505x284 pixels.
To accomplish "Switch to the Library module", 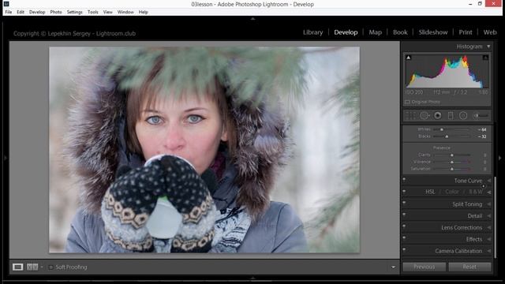I will [x=312, y=32].
